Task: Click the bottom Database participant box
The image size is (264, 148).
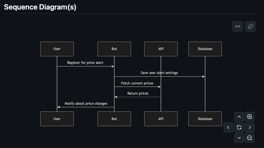Action: pos(205,119)
